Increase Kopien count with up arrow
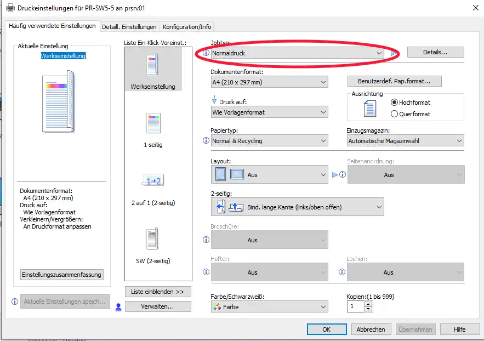484x341 pixels. (368, 304)
